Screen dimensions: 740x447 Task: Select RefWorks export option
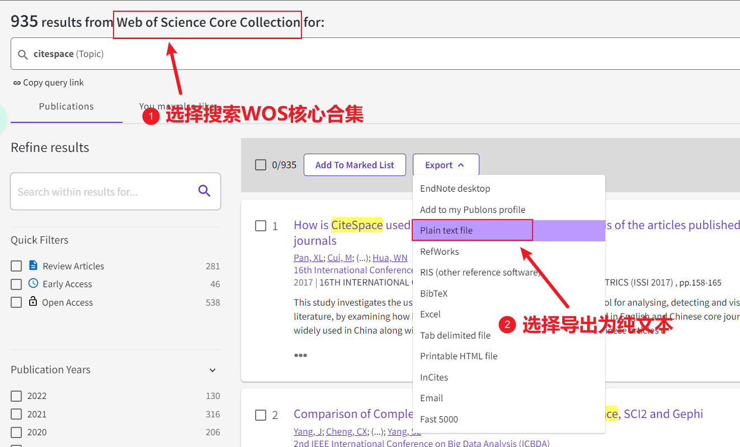[508, 251]
